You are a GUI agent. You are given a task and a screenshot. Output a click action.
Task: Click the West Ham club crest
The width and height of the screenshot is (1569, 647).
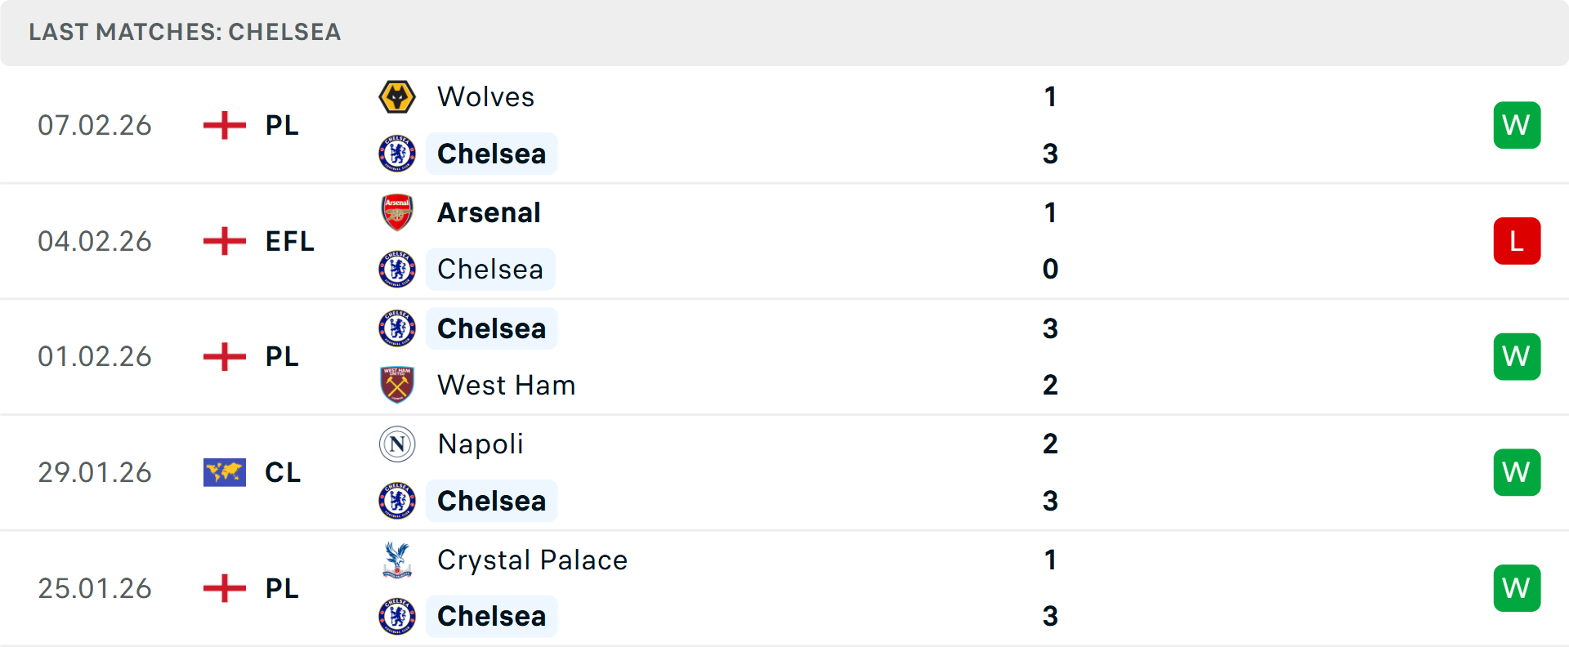click(x=397, y=385)
